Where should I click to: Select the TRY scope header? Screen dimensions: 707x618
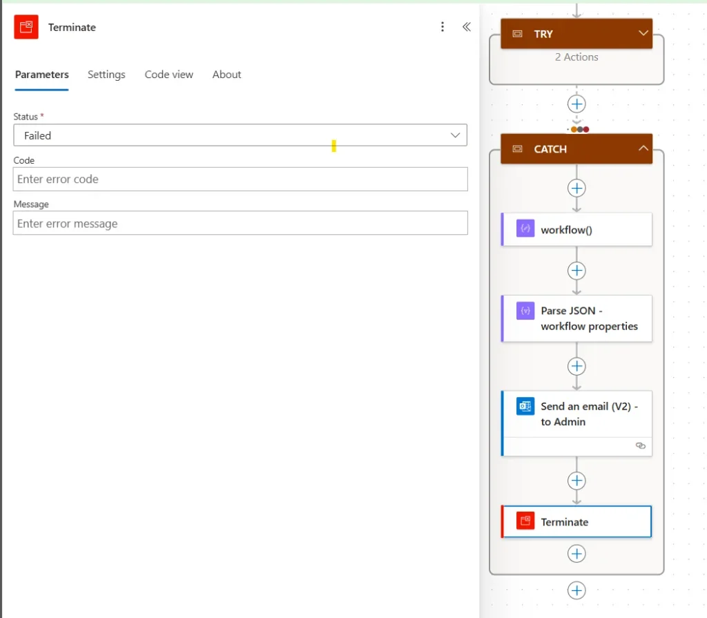577,34
